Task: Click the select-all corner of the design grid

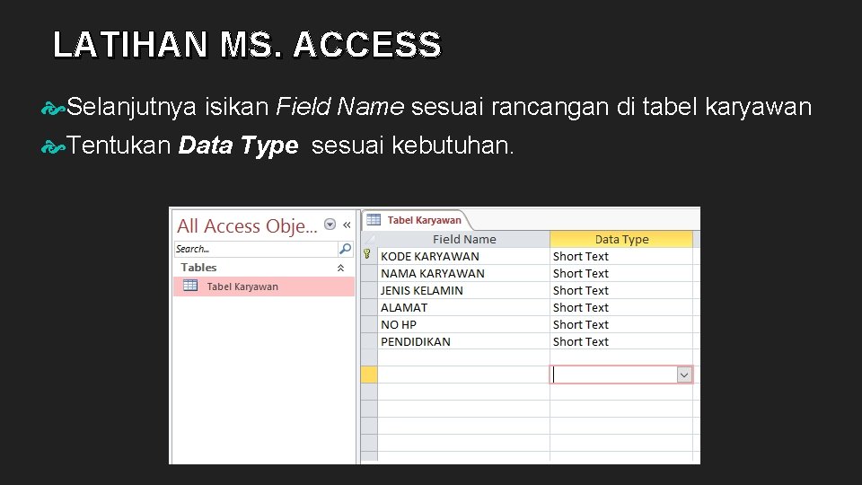Action: coord(369,239)
